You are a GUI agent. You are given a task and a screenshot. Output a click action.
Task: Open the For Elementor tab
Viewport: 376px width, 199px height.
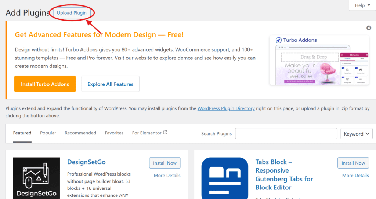pos(149,133)
